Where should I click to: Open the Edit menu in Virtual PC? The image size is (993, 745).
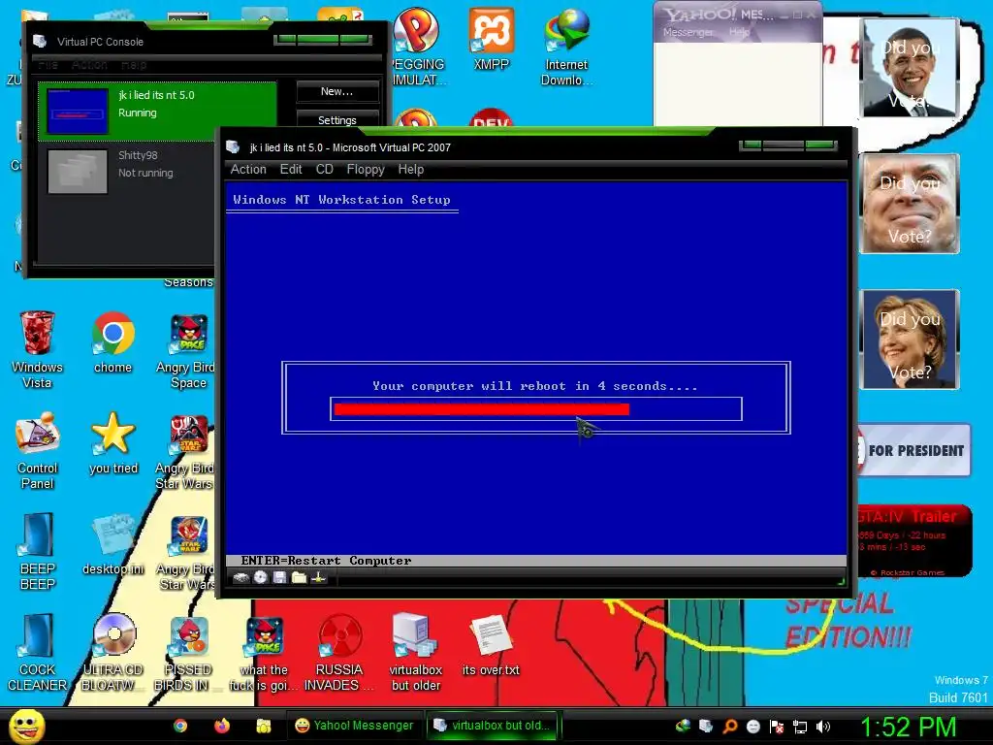click(291, 169)
